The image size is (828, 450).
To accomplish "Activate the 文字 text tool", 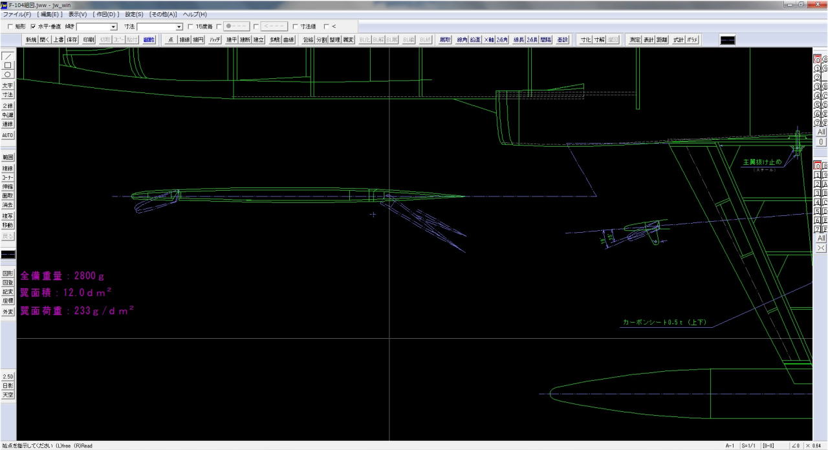I will click(8, 85).
